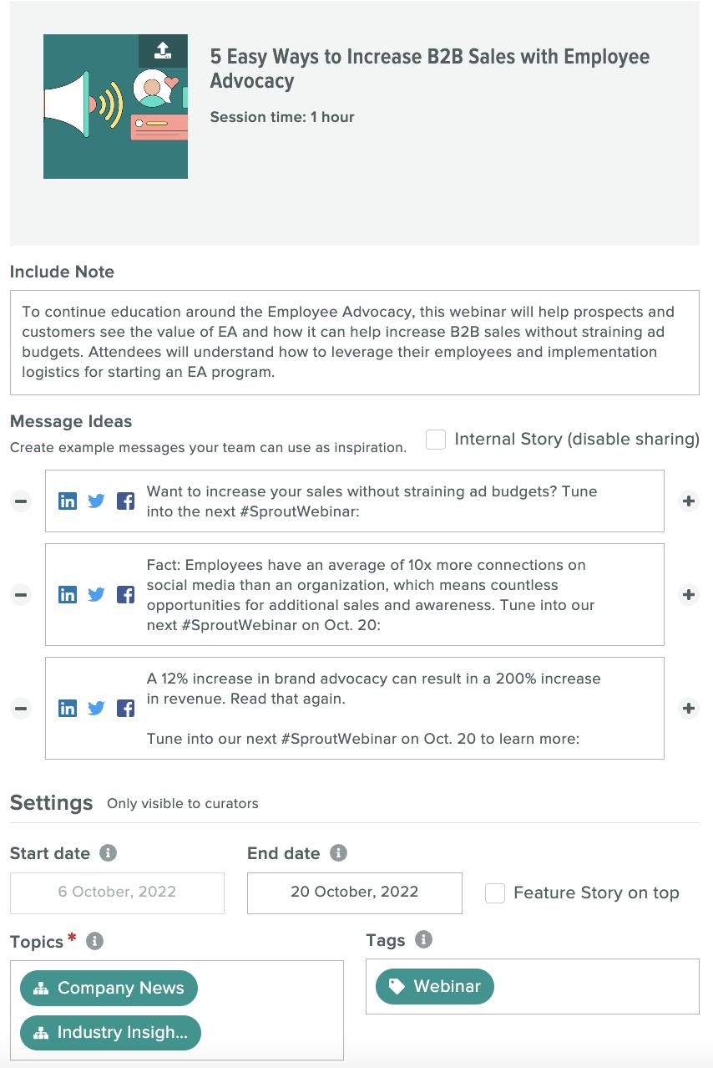Image resolution: width=713 pixels, height=1068 pixels.
Task: Open the Start date field showing 6 October, 2022
Action: click(x=117, y=893)
